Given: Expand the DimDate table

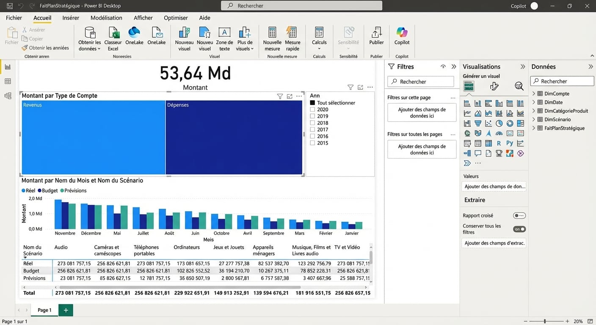Looking at the screenshot, I should point(534,102).
